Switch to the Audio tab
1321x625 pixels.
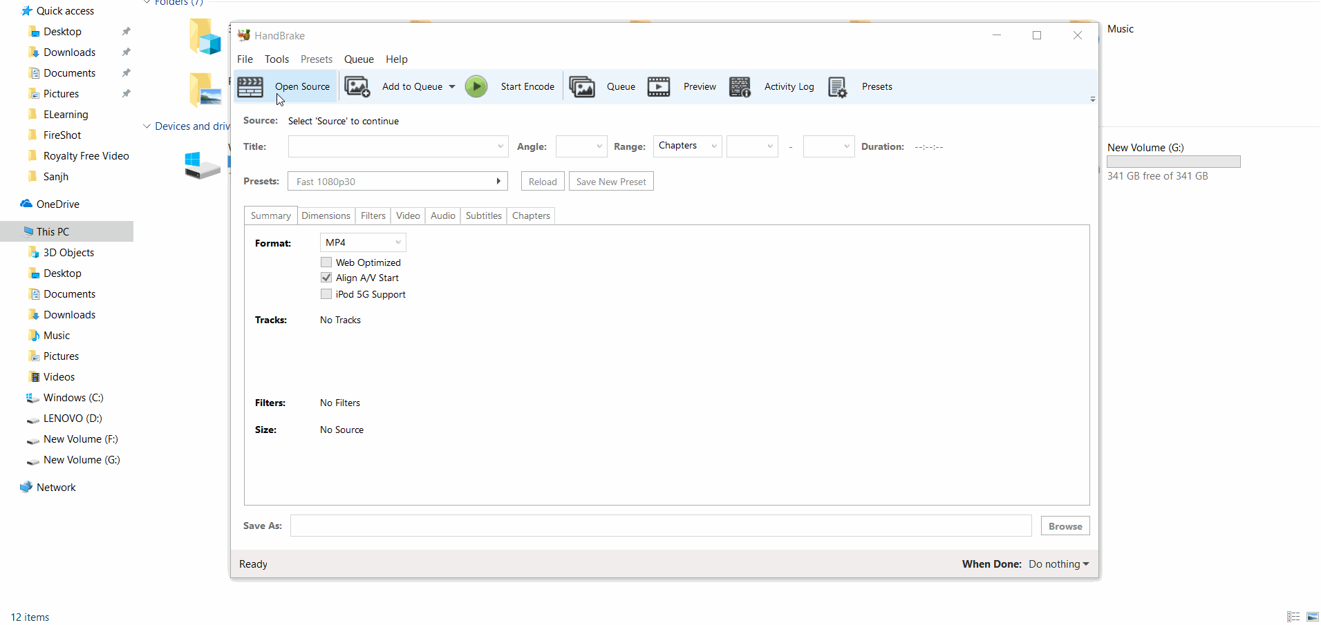443,215
